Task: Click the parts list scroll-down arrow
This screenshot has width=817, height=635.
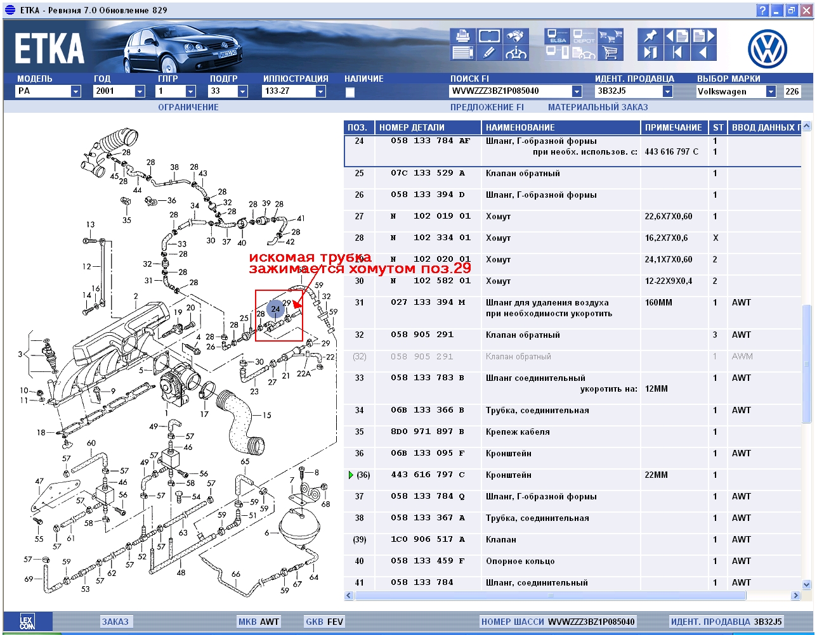Action: coord(807,585)
